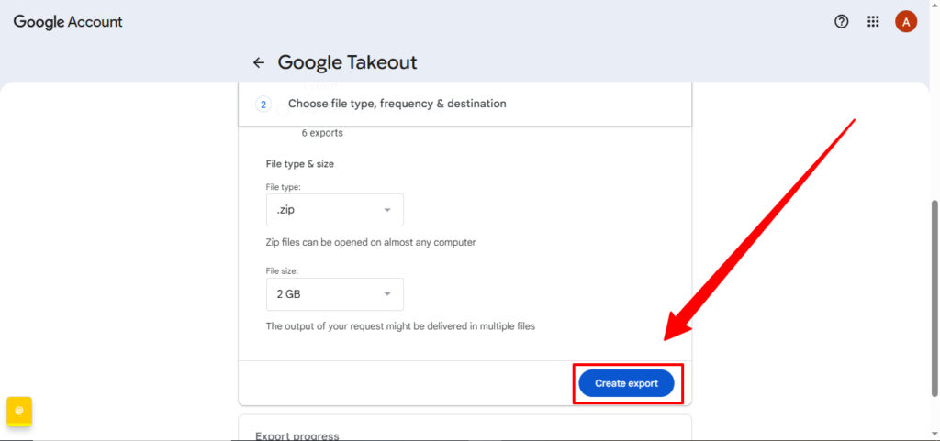
Task: Click the yellow @ widget icon
Action: 19,411
